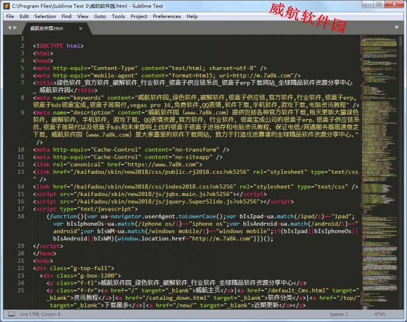The width and height of the screenshot is (407, 322).
Task: Close the 威航软件园.html tab
Action: click(81, 29)
